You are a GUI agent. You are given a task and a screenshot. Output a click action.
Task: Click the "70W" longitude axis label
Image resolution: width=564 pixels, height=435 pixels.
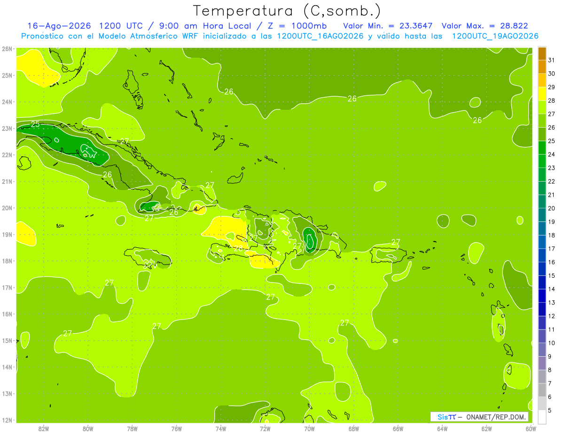pos(309,429)
